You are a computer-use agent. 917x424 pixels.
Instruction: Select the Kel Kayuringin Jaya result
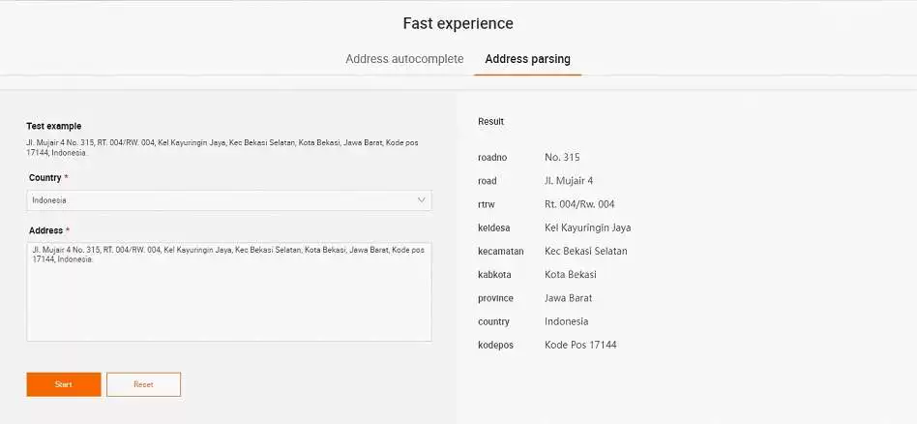tap(587, 227)
